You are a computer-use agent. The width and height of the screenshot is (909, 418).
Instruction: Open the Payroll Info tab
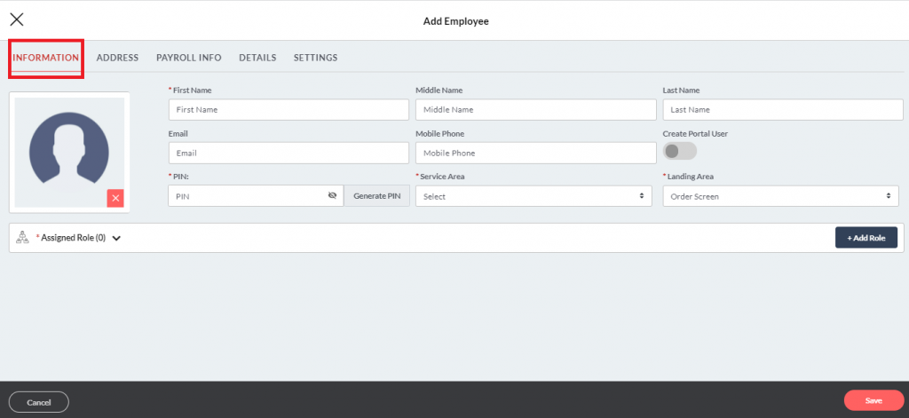point(188,58)
